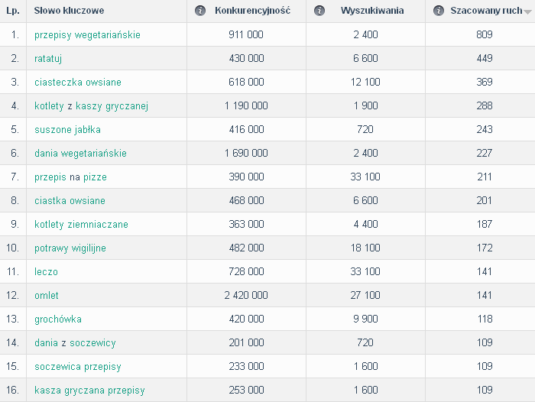Select przepis na pizze keyword
This screenshot has height=402, width=535.
coord(70,177)
